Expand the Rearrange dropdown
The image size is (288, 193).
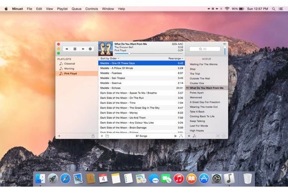[176, 58]
